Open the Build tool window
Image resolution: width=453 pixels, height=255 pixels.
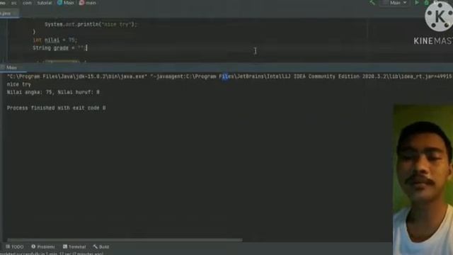point(101,247)
